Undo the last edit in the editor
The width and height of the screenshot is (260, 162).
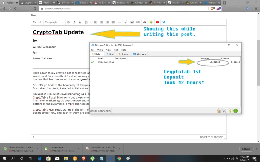(34, 22)
